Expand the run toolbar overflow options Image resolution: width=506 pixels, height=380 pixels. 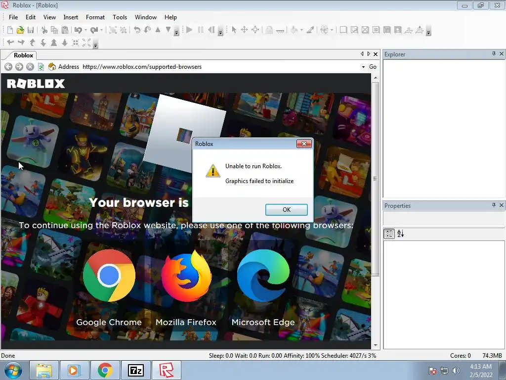[220, 32]
